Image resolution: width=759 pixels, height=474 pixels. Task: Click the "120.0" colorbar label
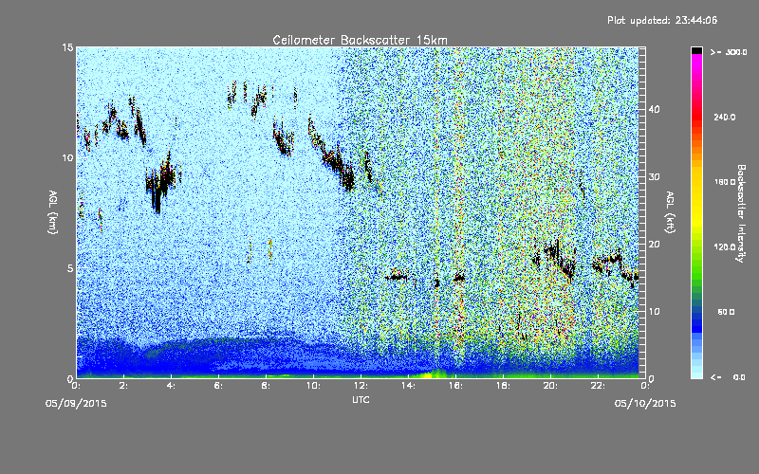click(x=725, y=247)
